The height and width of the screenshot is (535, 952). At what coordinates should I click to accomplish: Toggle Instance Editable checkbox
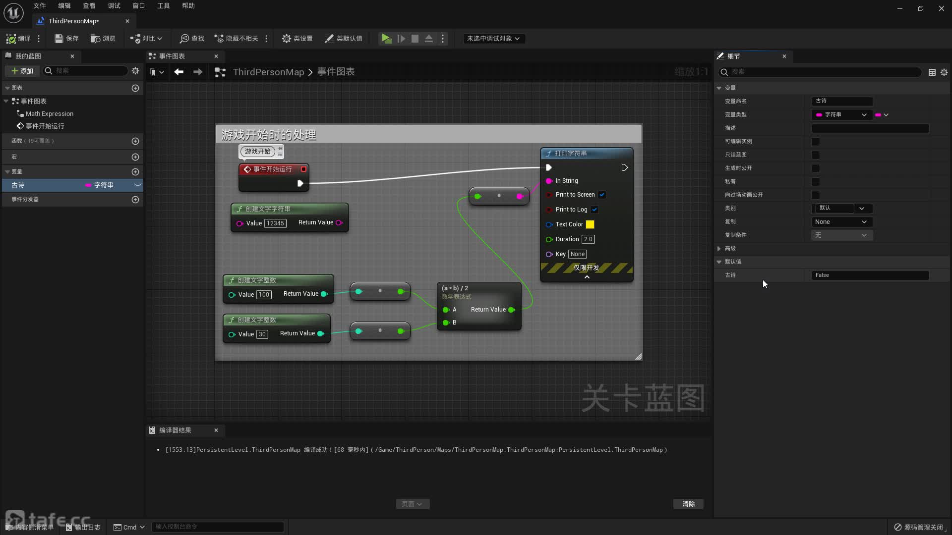(x=816, y=142)
